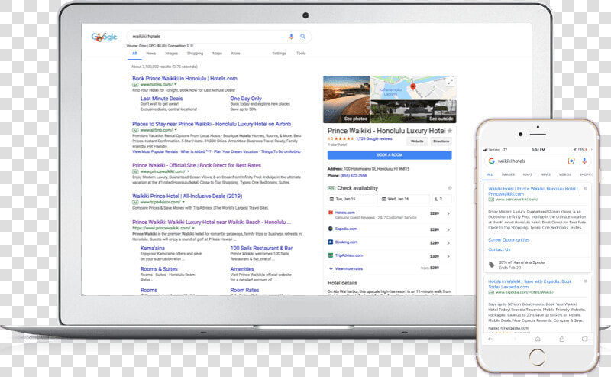Screen dimensions: 611x377
Task: Open the Last Minute Deals sitelink
Action: coord(161,99)
